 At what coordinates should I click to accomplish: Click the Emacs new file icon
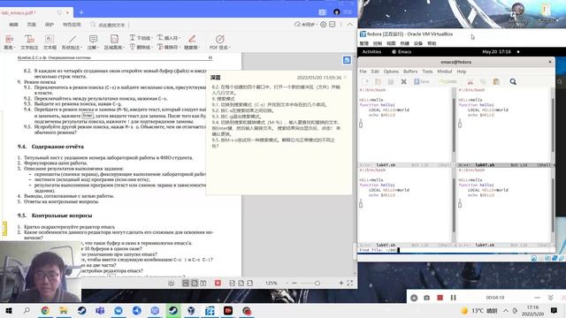(x=365, y=82)
